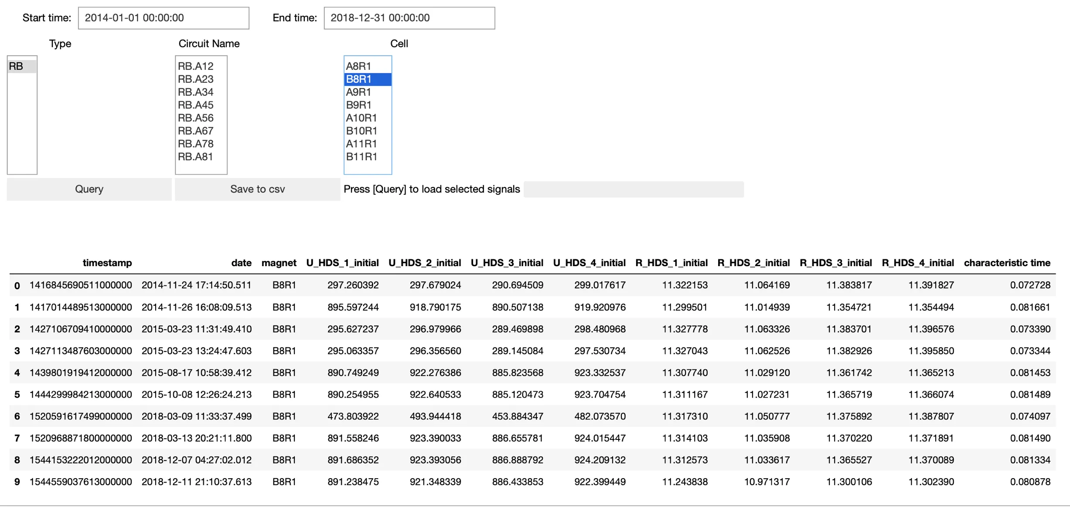Click the Save to csv button
Viewport: 1070px width, 507px height.
pos(257,189)
